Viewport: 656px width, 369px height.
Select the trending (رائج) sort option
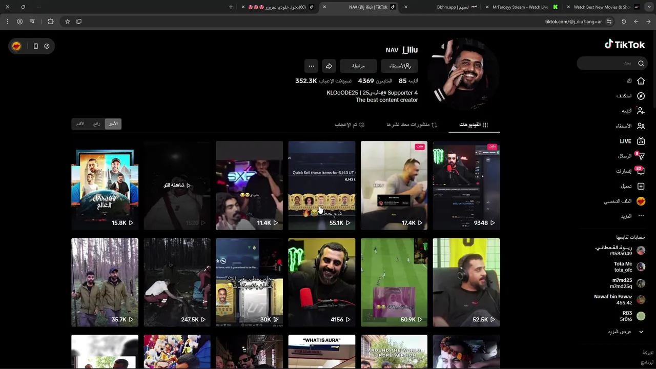96,124
